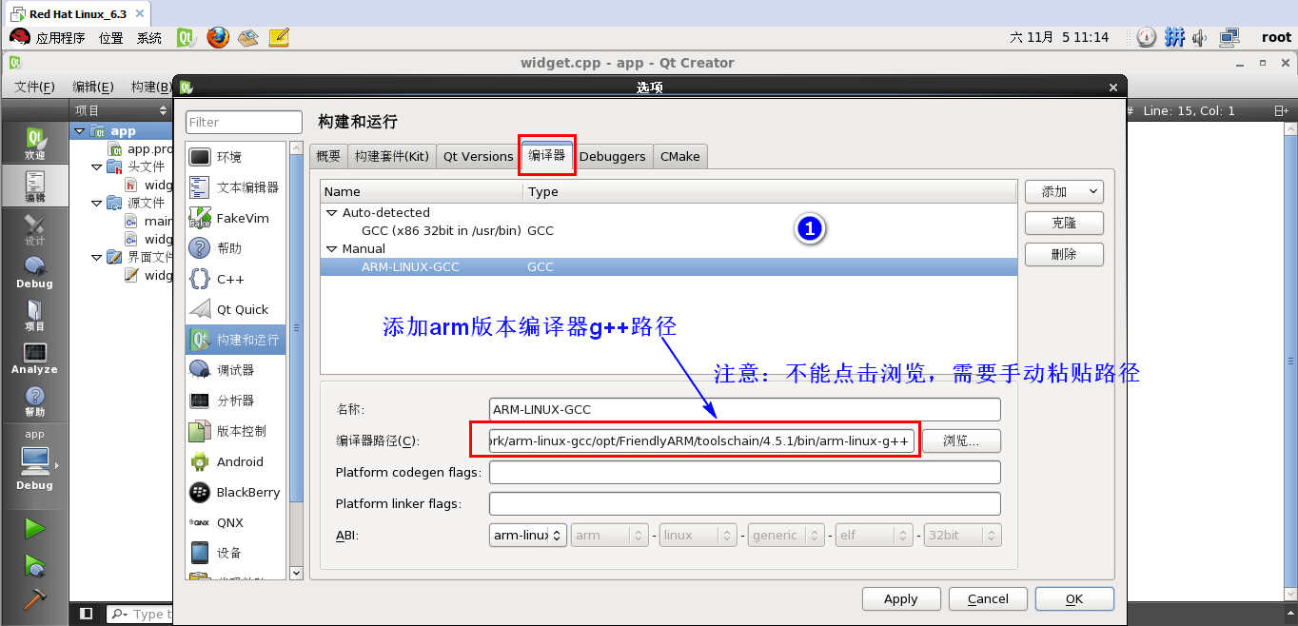Collapse the Auto-detected compilers group
1298x626 pixels.
tap(332, 213)
